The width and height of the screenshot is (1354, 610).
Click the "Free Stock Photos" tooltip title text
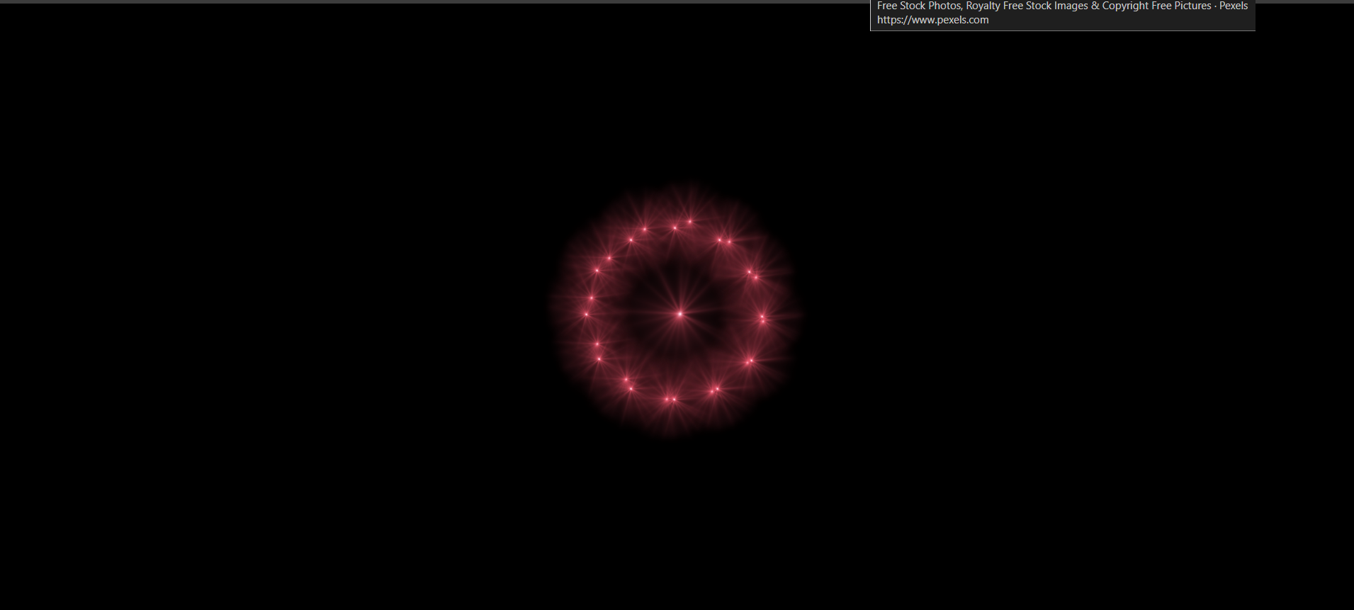tap(919, 6)
